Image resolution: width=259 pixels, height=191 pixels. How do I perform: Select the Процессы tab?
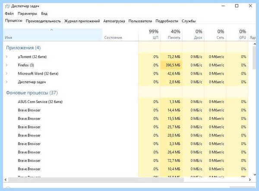click(13, 21)
